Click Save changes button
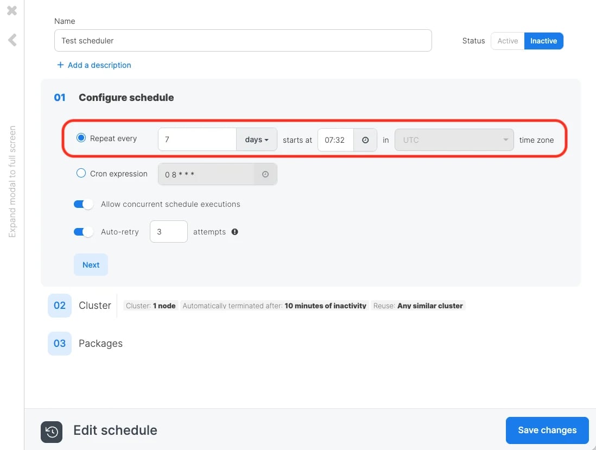The image size is (596, 450). coord(547,430)
